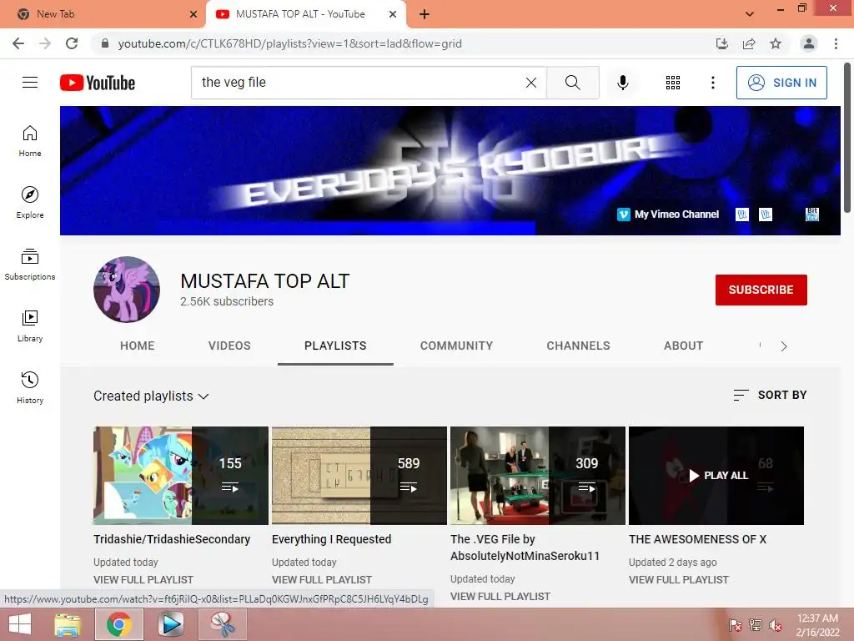
Task: Open File Explorer from taskbar
Action: click(68, 624)
